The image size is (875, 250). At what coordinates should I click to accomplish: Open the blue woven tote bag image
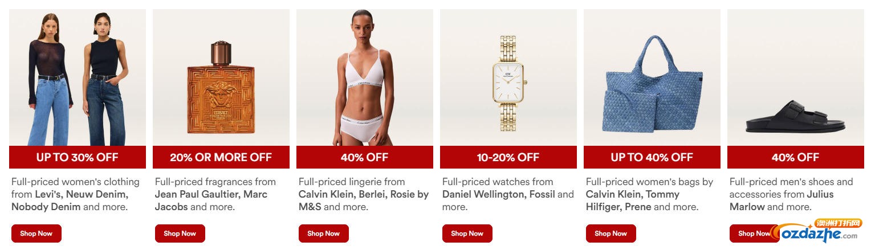(x=652, y=77)
